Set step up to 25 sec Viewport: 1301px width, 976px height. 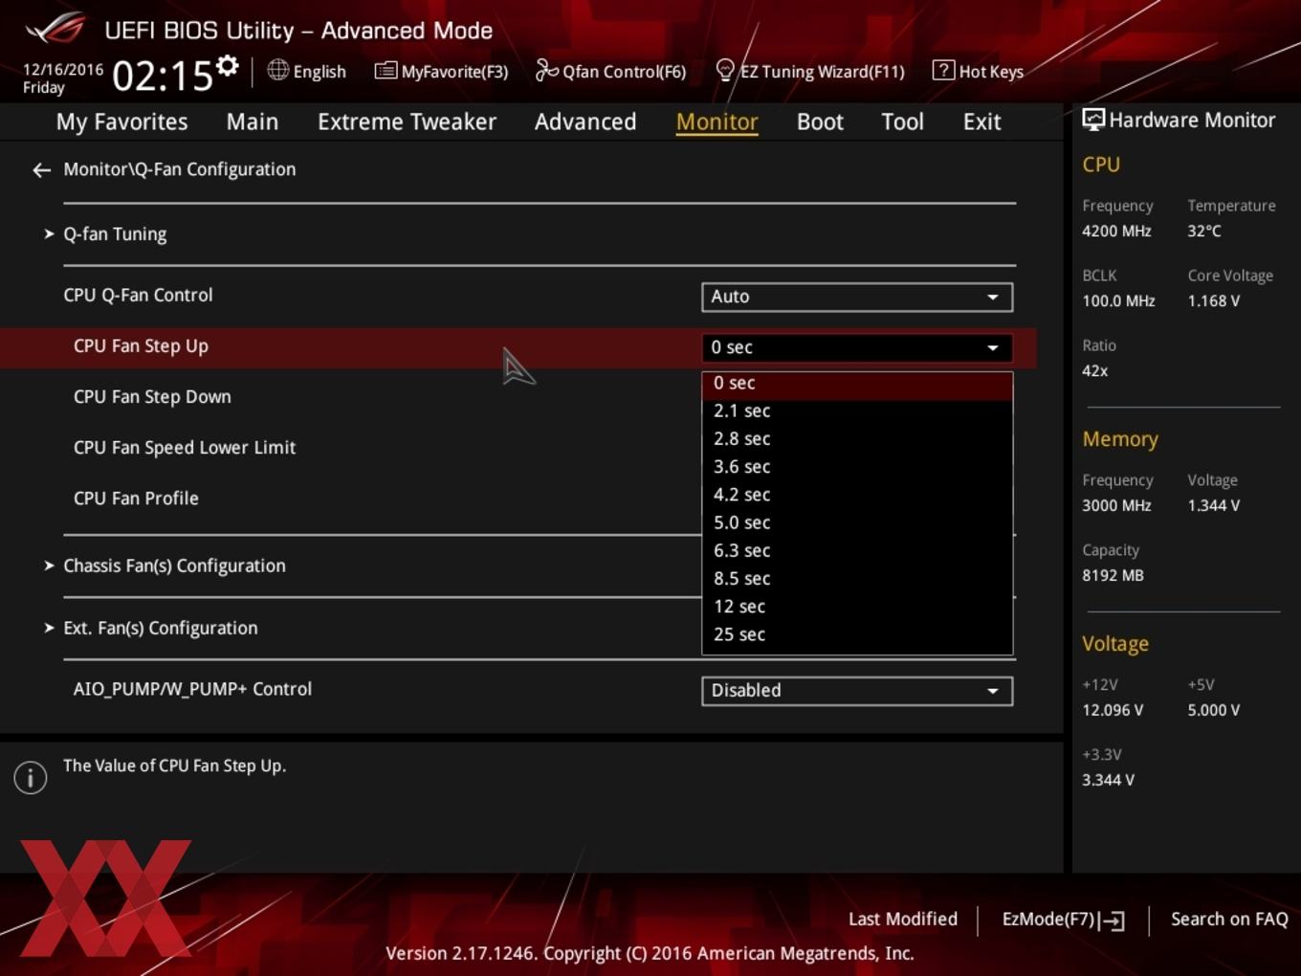point(857,634)
